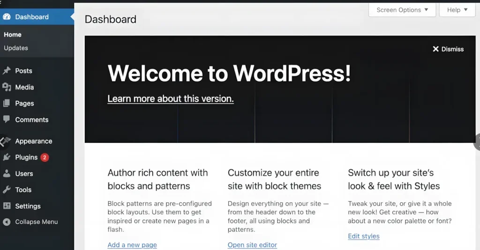Click the Settings sliders icon
480x250 pixels.
pos(7,206)
